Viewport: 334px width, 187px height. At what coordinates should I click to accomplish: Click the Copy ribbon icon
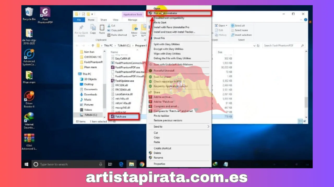pyautogui.click(x=93, y=29)
